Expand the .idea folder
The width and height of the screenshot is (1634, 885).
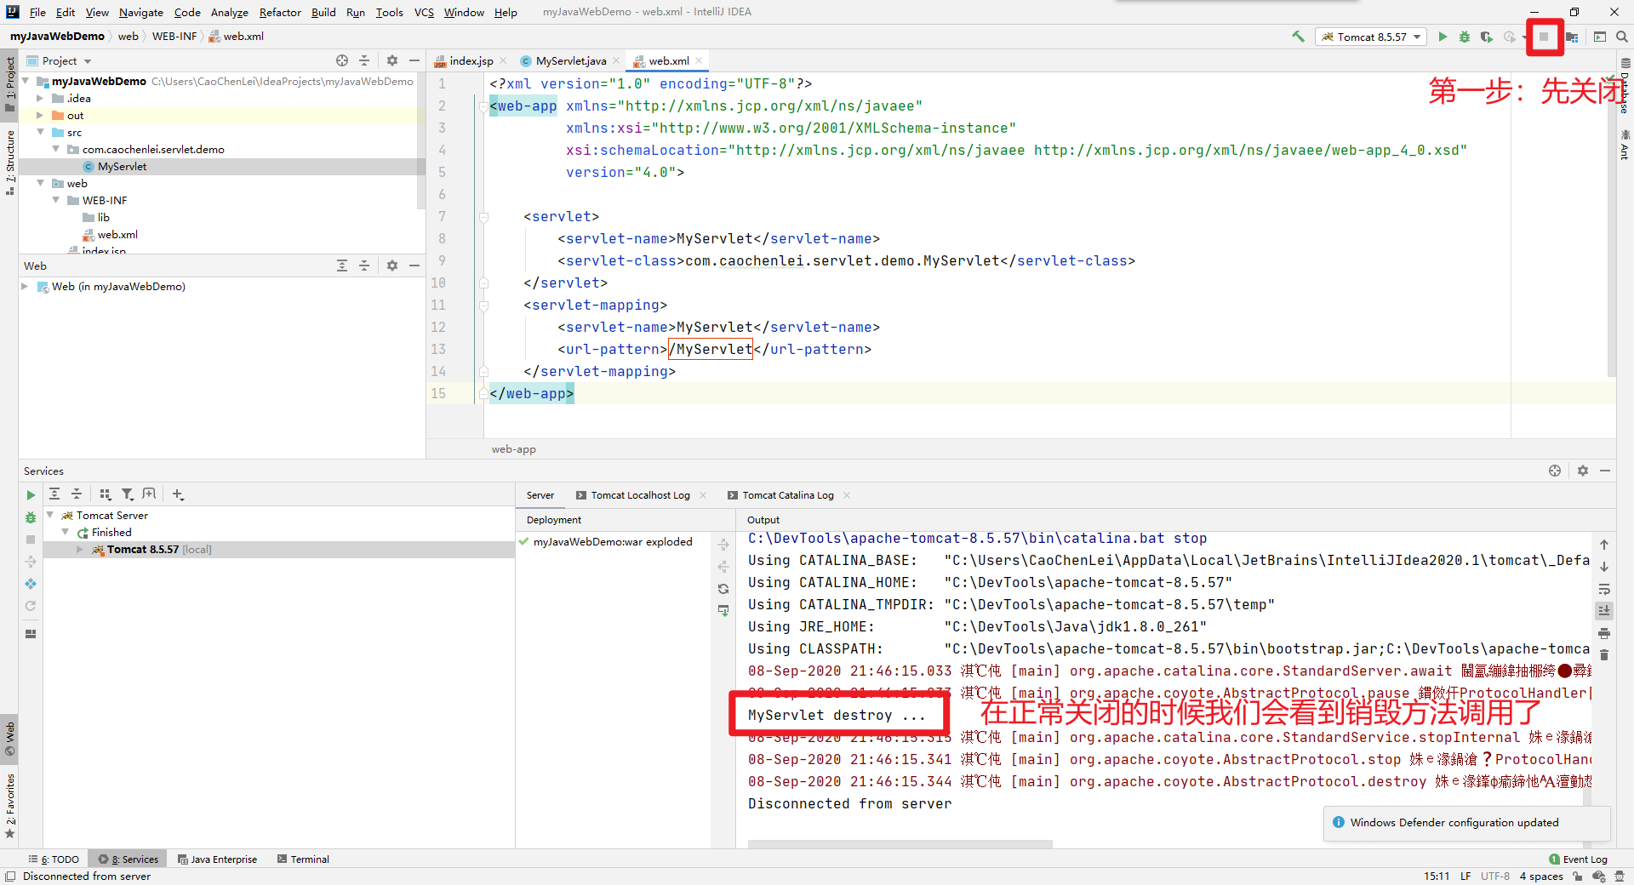40,98
